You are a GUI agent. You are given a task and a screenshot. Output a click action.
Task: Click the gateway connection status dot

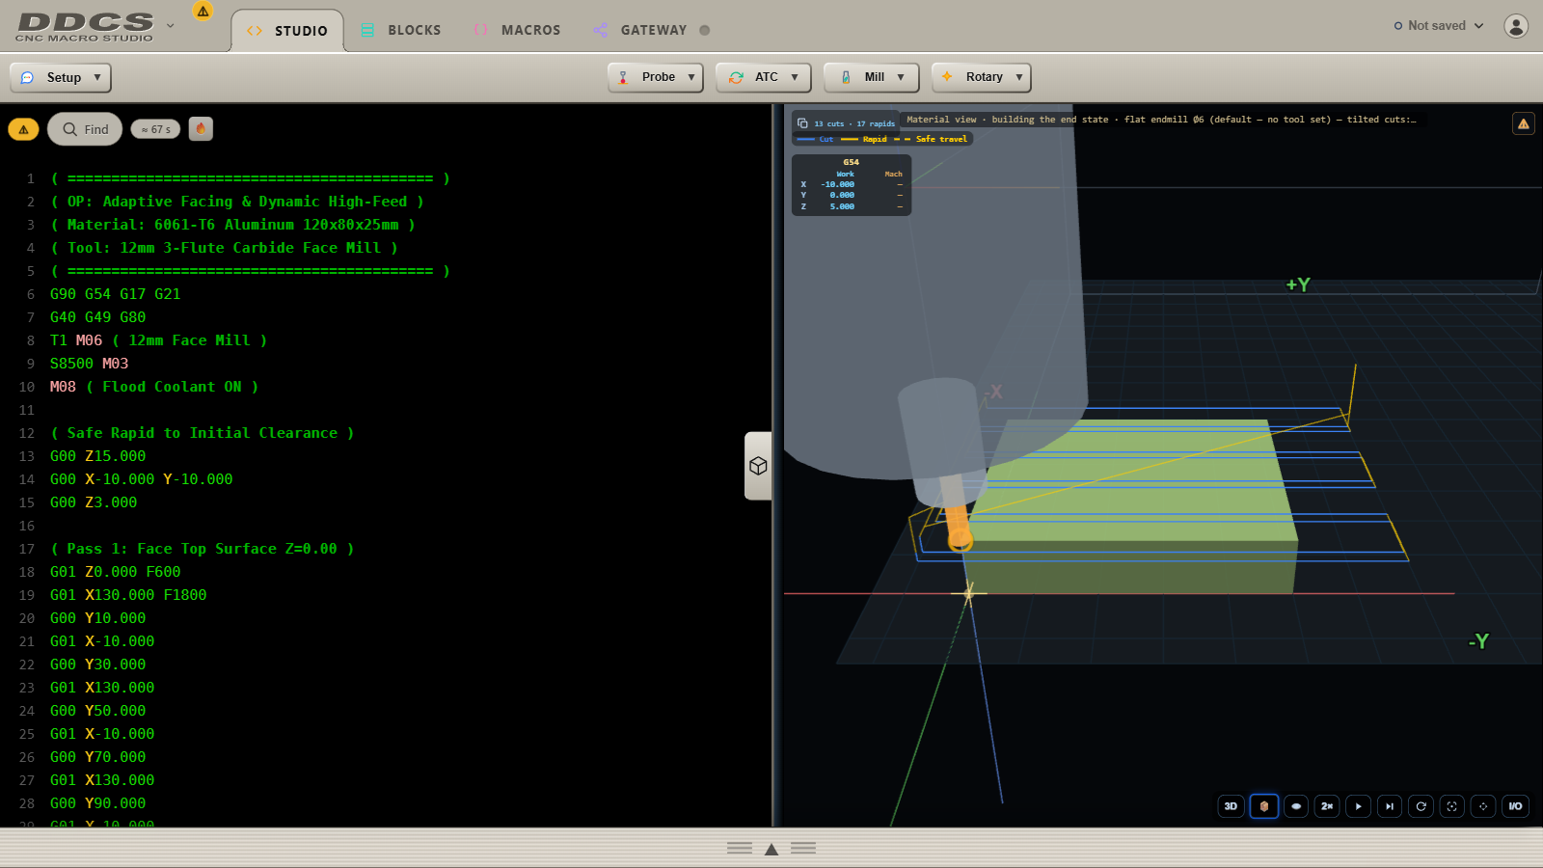point(705,31)
